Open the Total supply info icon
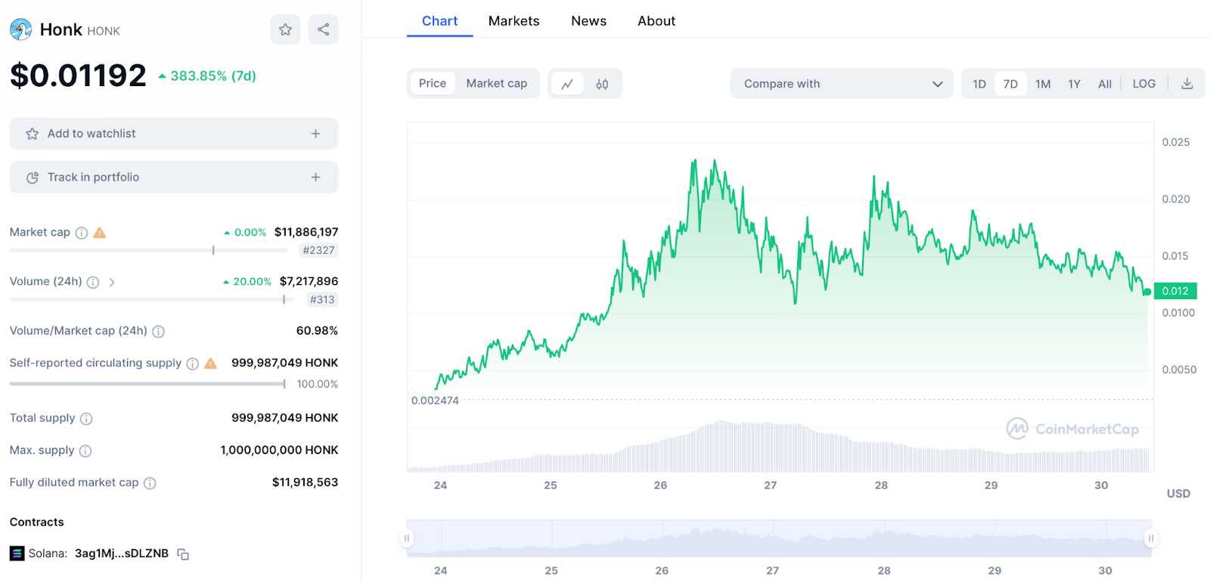1210x584 pixels. click(x=86, y=419)
